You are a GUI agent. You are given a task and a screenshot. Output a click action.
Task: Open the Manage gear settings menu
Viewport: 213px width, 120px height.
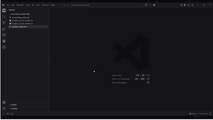click(x=4, y=109)
